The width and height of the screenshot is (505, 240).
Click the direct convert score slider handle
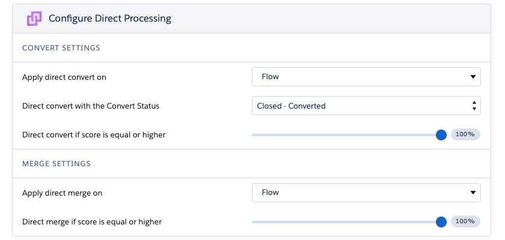click(x=441, y=135)
